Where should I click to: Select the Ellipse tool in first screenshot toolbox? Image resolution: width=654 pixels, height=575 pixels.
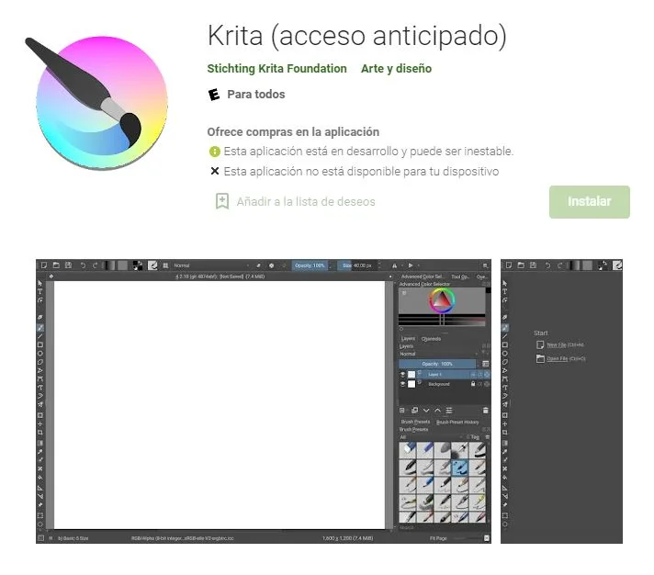coord(40,353)
